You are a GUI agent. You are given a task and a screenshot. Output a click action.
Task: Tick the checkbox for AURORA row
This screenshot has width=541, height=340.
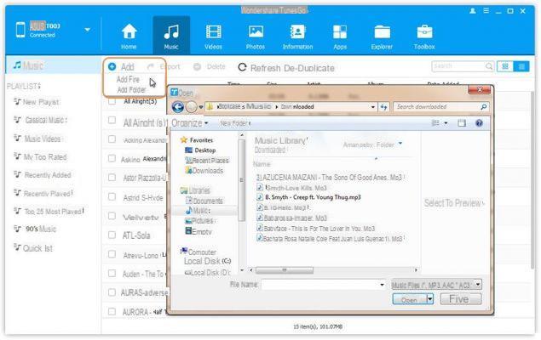click(x=112, y=311)
